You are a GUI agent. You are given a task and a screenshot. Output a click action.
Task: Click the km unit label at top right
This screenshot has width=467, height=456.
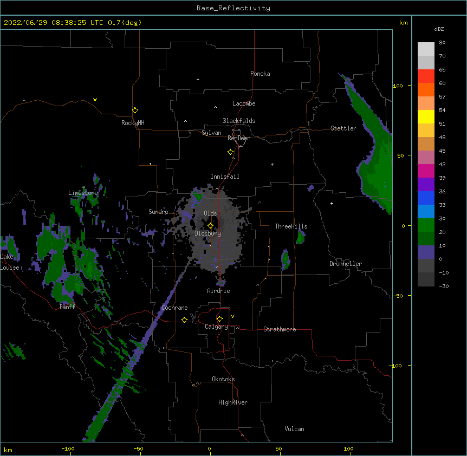[x=404, y=23]
